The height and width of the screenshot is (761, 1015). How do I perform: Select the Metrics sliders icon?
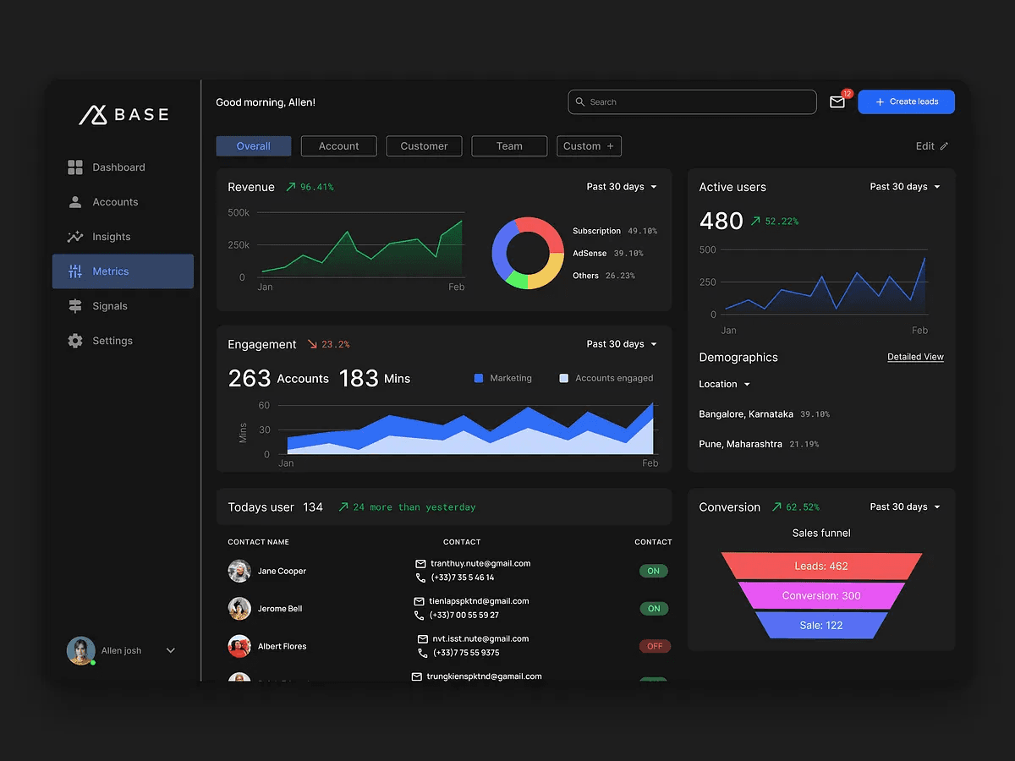(x=75, y=271)
